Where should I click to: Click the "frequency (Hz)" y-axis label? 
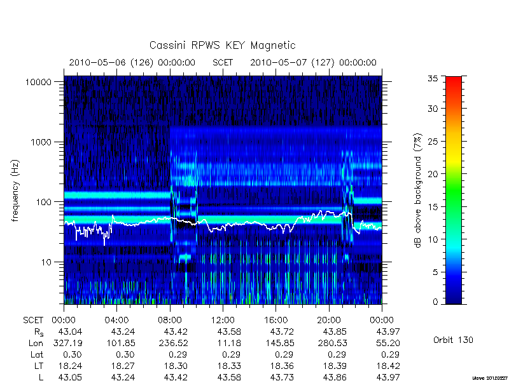(x=15, y=191)
